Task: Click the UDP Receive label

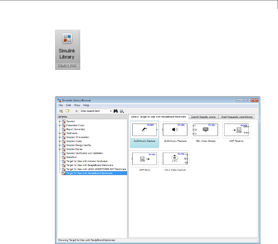Action: [236, 141]
